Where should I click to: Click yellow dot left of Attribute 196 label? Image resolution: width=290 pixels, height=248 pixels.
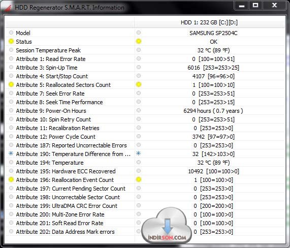click(x=11, y=179)
